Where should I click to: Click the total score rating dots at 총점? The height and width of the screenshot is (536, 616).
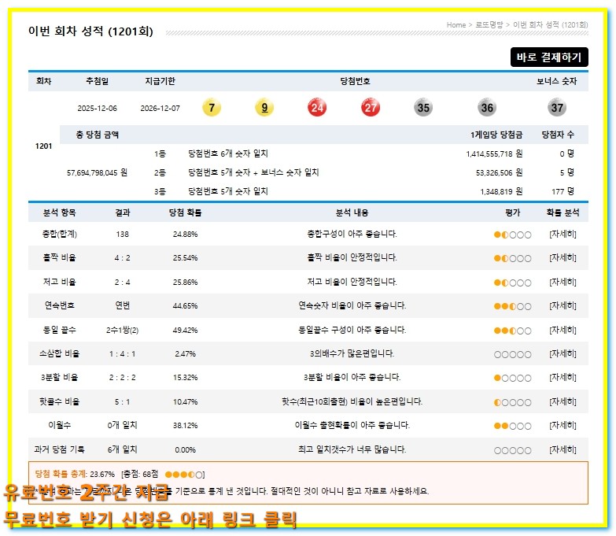pyautogui.click(x=184, y=475)
